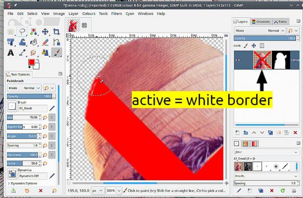The image size is (303, 198).
Task: Select the Eraser tool
Action: click(45, 42)
